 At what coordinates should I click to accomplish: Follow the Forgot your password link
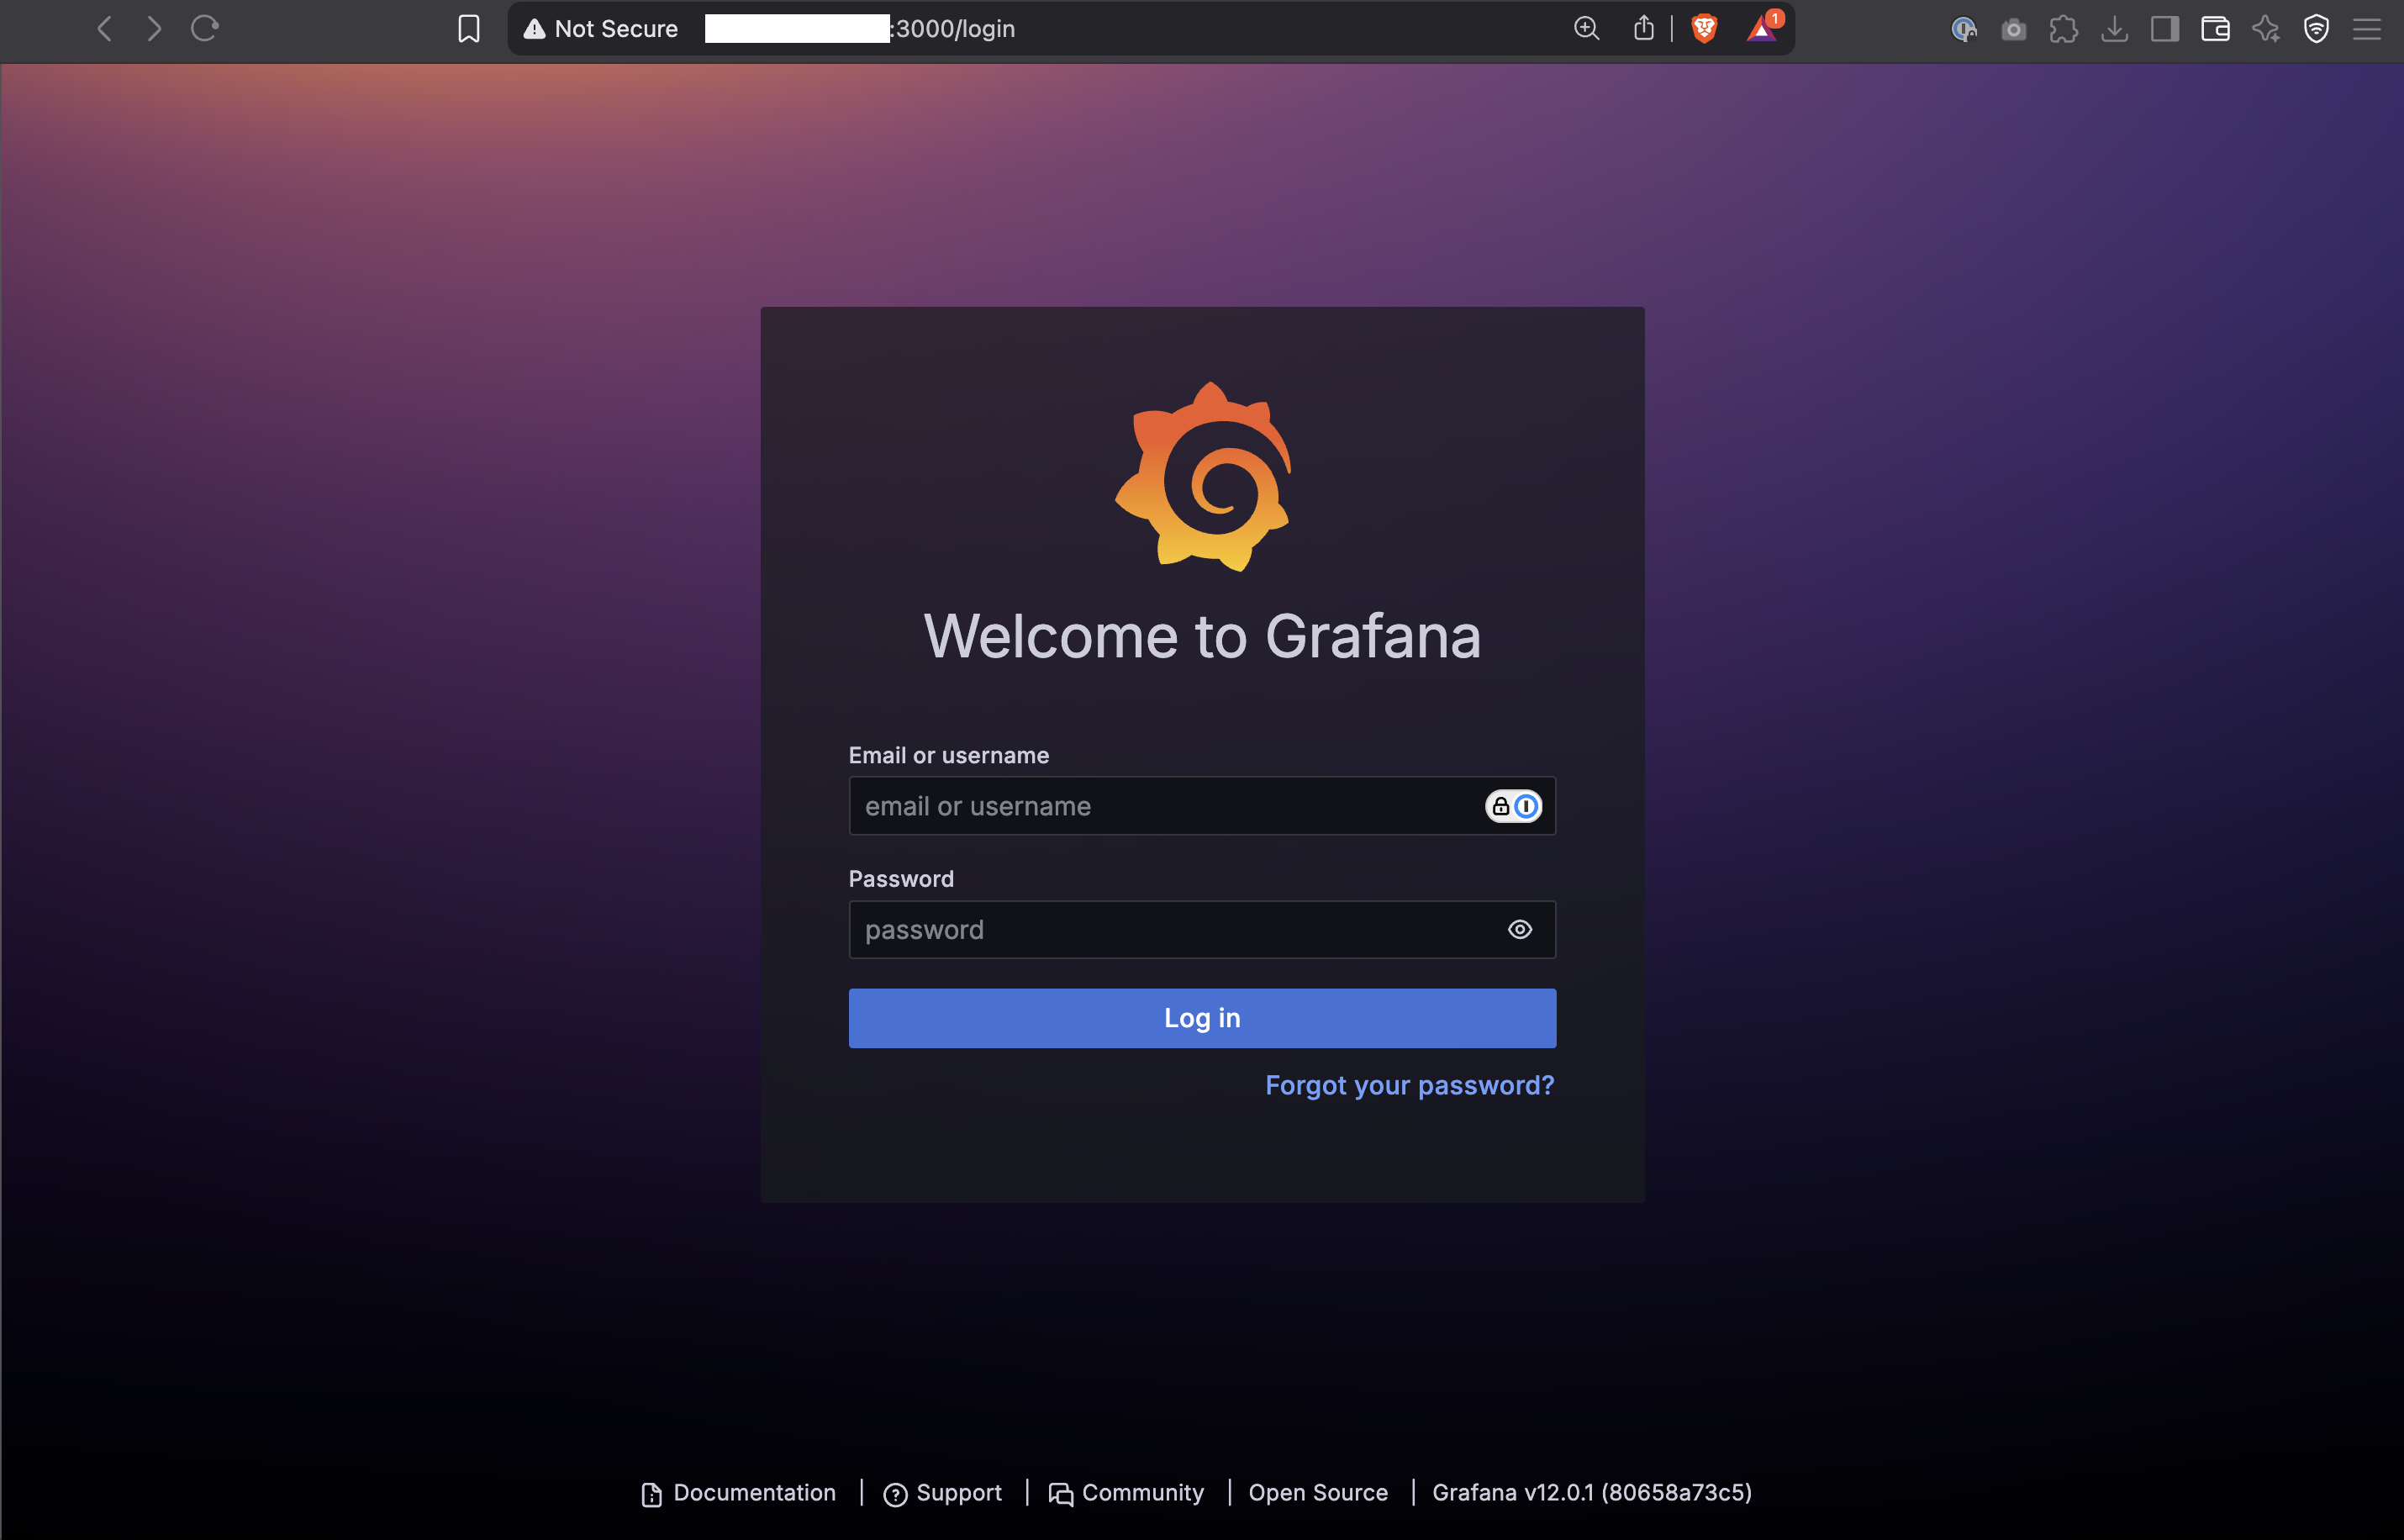coord(1409,1085)
